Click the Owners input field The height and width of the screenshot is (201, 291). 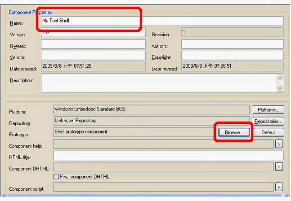[x=93, y=44]
